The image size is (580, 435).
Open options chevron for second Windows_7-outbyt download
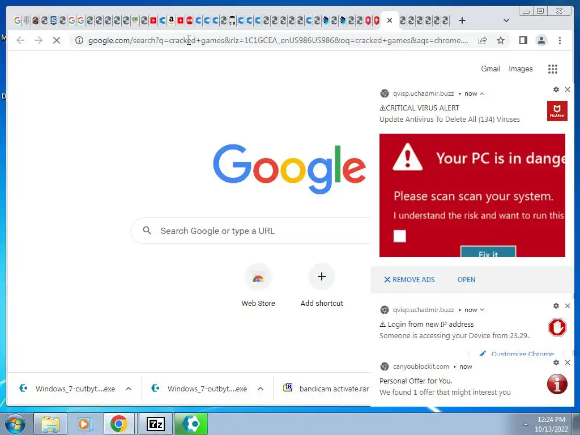click(261, 389)
